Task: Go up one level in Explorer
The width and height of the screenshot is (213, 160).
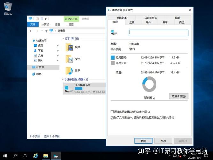Action: click(46, 31)
